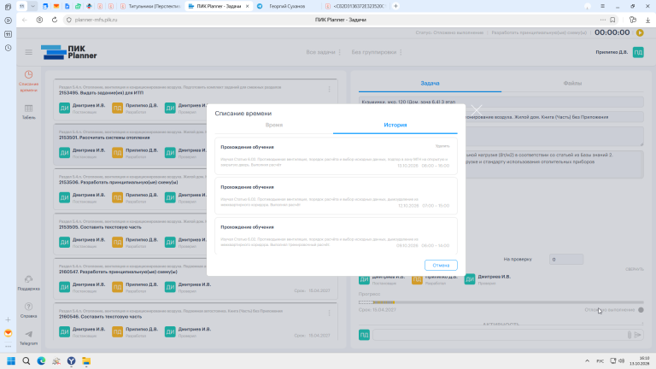Click the activity comment input field
The image size is (656, 369).
pyautogui.click(x=500, y=335)
